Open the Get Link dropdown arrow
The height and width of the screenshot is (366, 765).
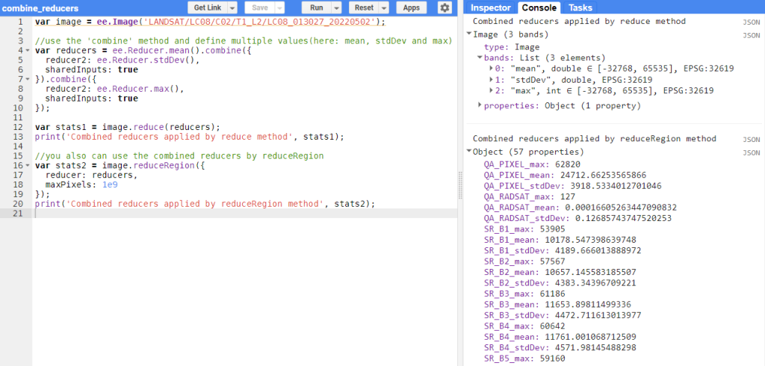pyautogui.click(x=231, y=7)
